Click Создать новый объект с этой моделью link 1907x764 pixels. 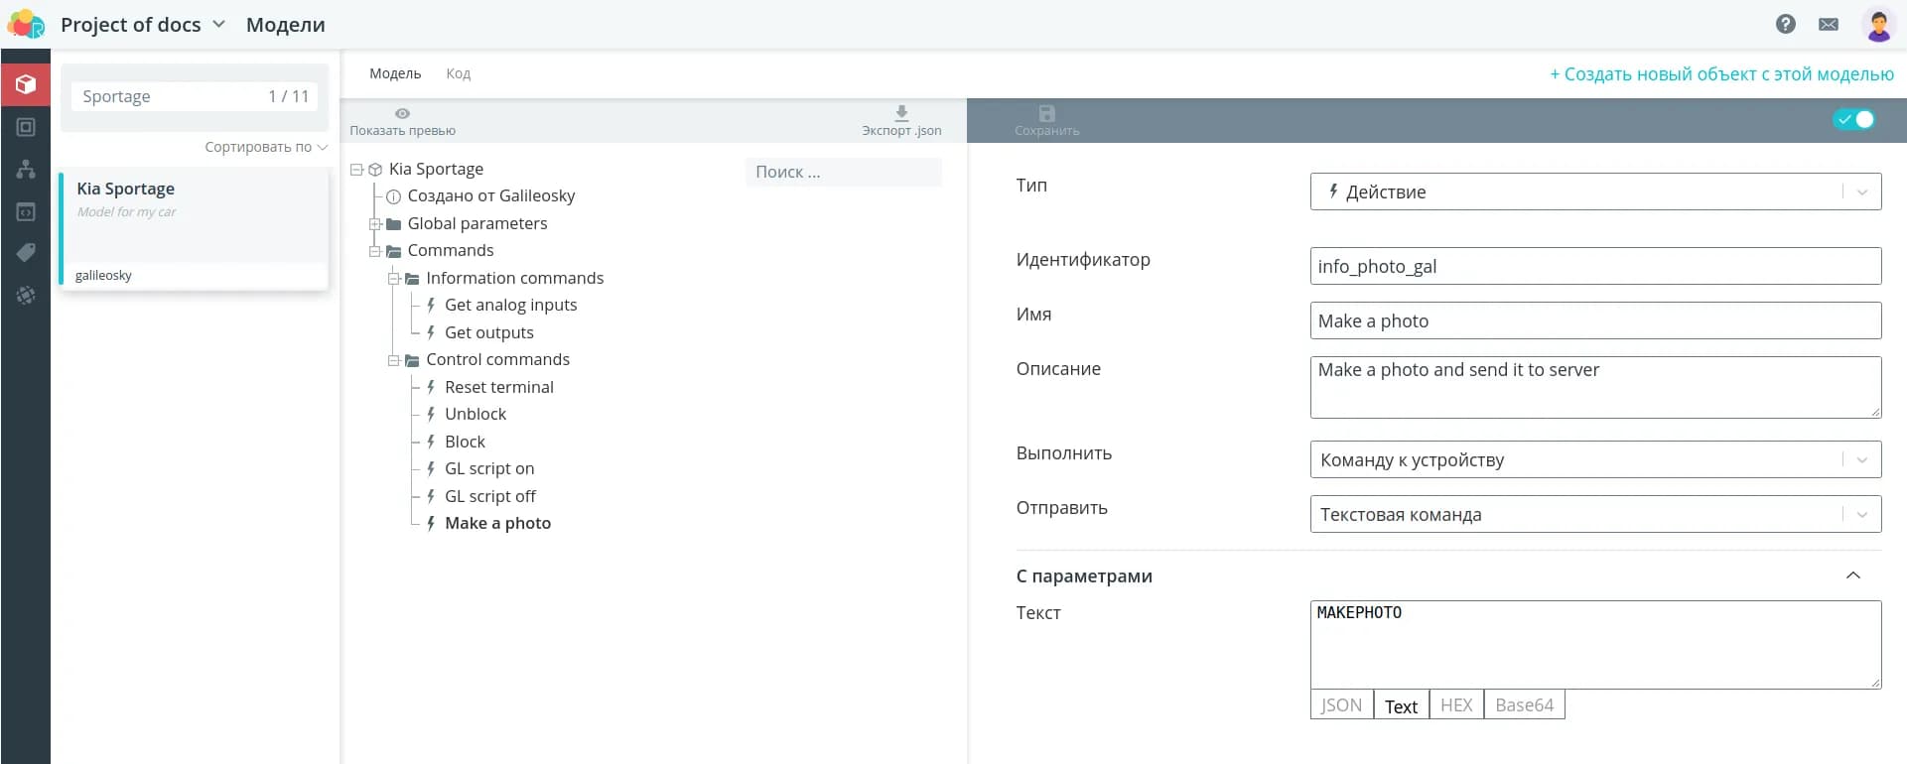pos(1721,74)
